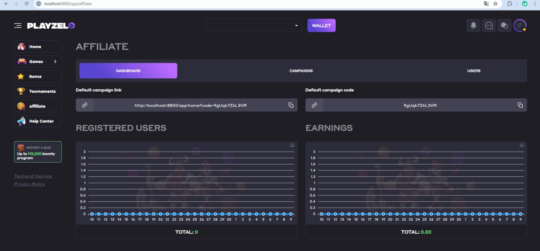Open the user profile avatar
This screenshot has height=251, width=540.
coord(520,26)
